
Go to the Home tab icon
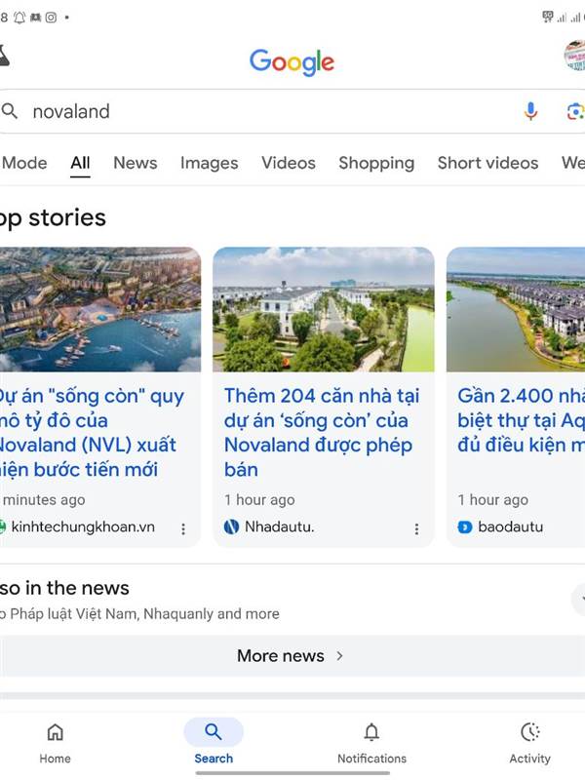[x=55, y=733]
